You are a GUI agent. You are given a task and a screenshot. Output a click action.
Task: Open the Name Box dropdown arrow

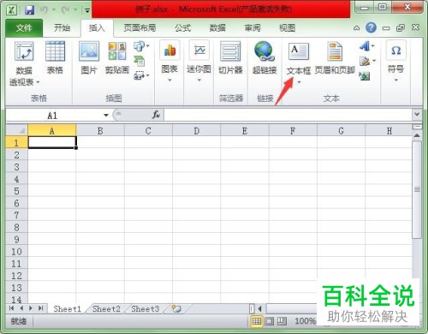tap(106, 116)
